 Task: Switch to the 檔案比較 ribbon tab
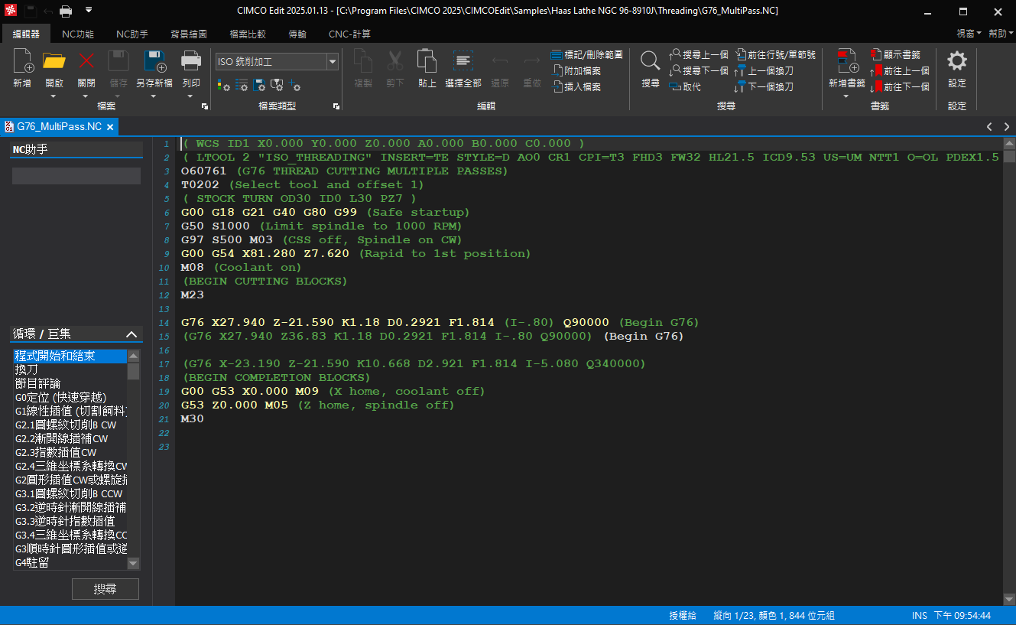tap(248, 34)
